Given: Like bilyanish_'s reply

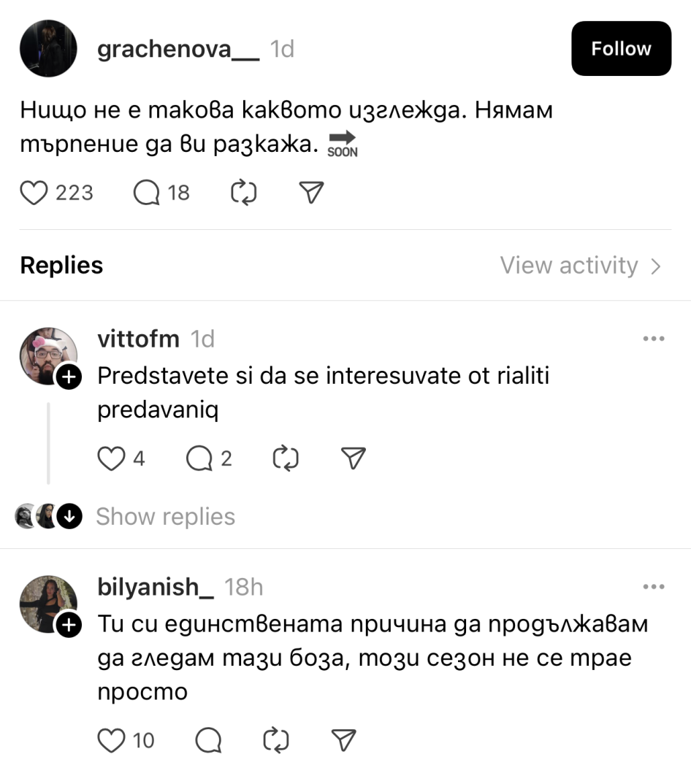Looking at the screenshot, I should click(x=111, y=741).
